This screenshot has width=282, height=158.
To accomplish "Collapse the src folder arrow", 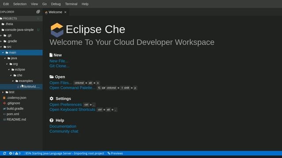I will tap(1, 47).
